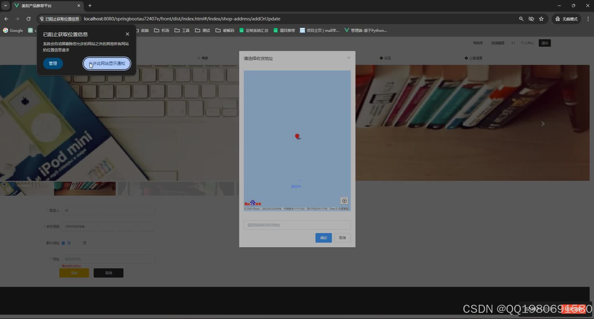
Task: Open the 题目推荐 bookmark
Action: (x=284, y=30)
